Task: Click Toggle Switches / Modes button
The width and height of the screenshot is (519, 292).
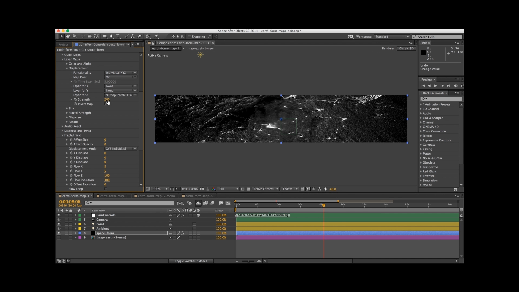Action: (x=191, y=261)
